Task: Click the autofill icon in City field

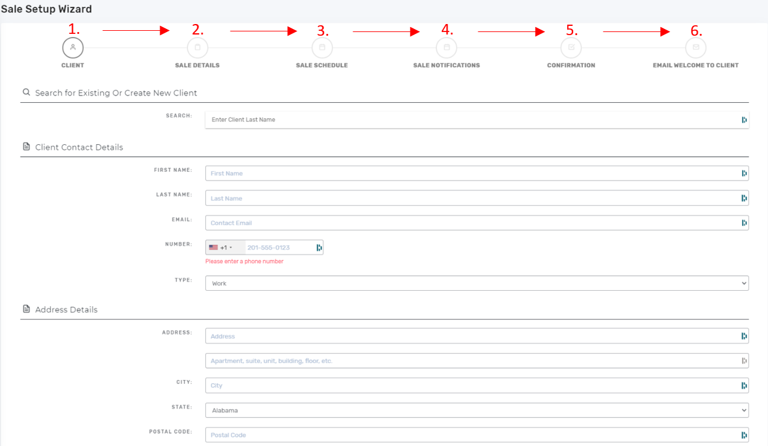Action: [x=744, y=386]
